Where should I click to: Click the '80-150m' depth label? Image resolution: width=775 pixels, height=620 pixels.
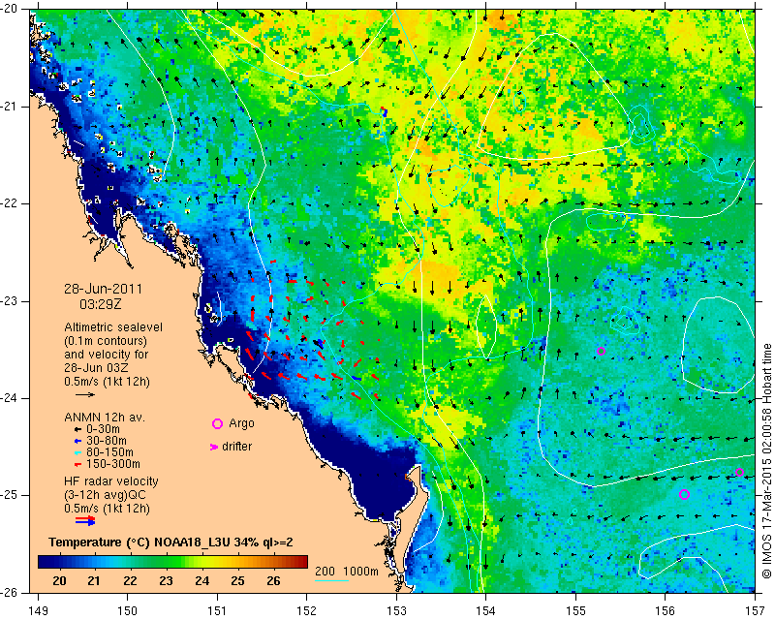[x=109, y=452]
